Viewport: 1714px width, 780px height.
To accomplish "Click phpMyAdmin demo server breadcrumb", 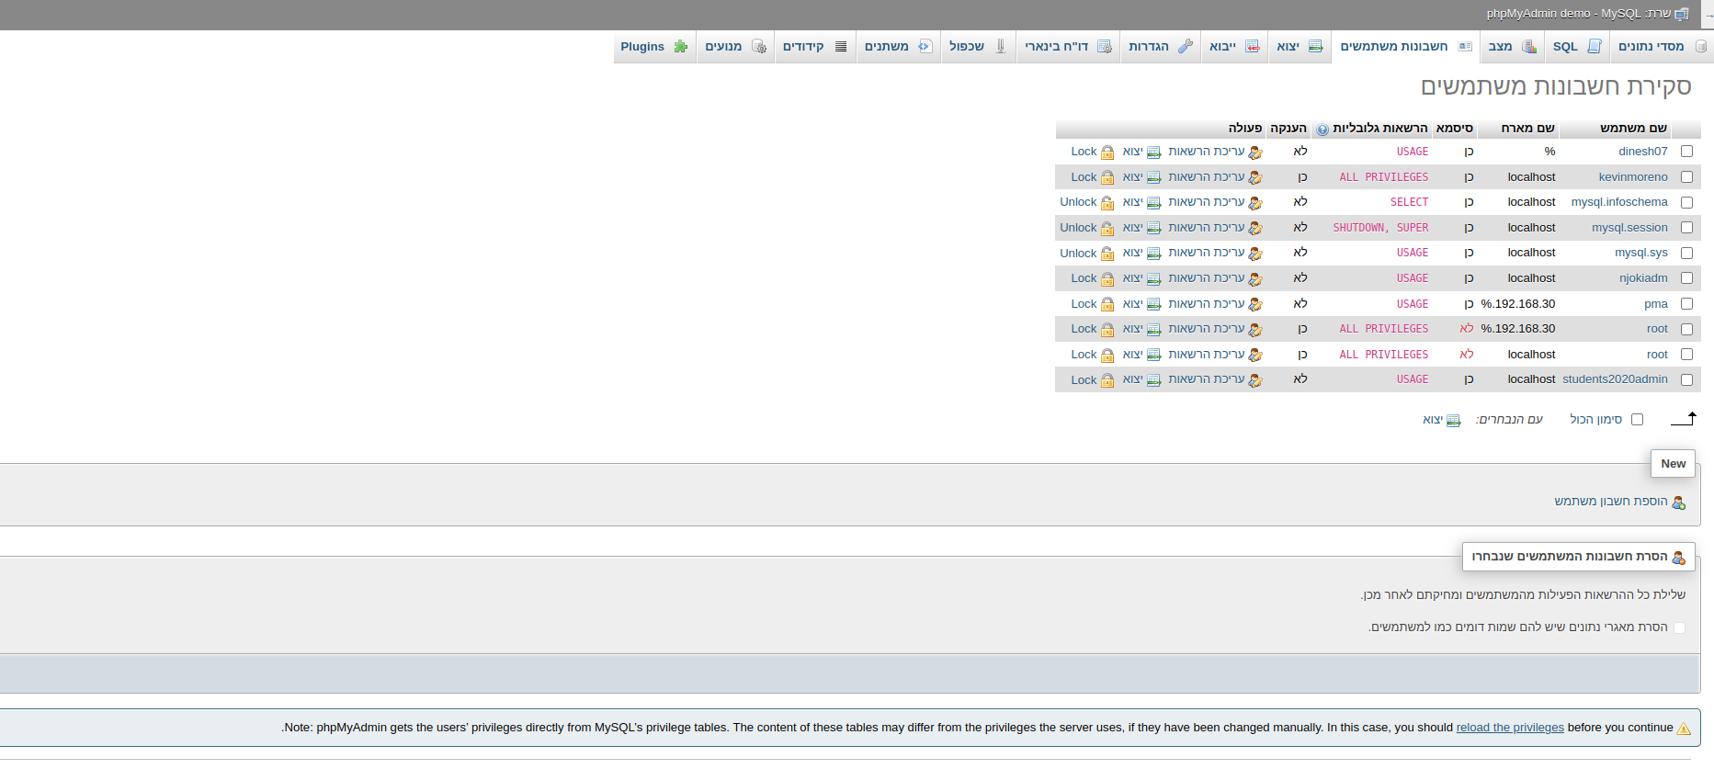I will tap(1579, 14).
